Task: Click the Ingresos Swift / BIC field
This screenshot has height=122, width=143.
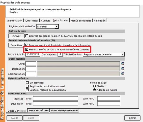Action: coord(109,98)
